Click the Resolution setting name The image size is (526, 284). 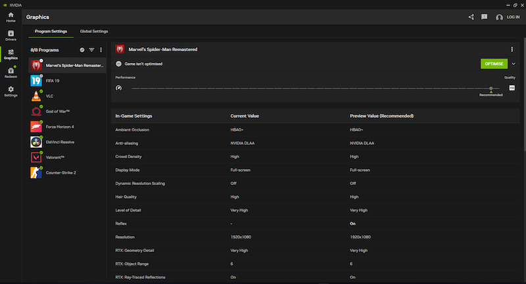click(125, 237)
